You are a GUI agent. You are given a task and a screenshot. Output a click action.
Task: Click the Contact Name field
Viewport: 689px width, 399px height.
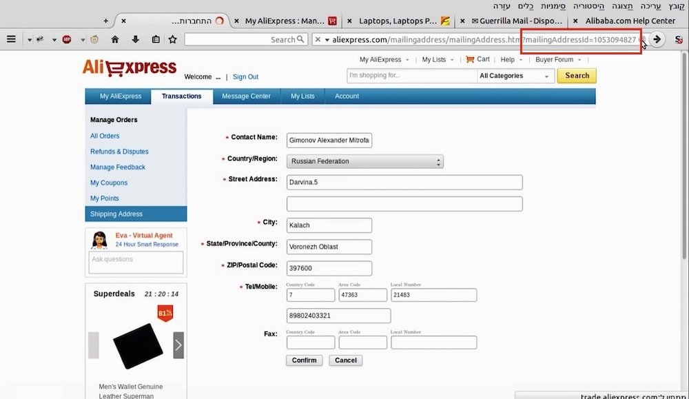(329, 140)
